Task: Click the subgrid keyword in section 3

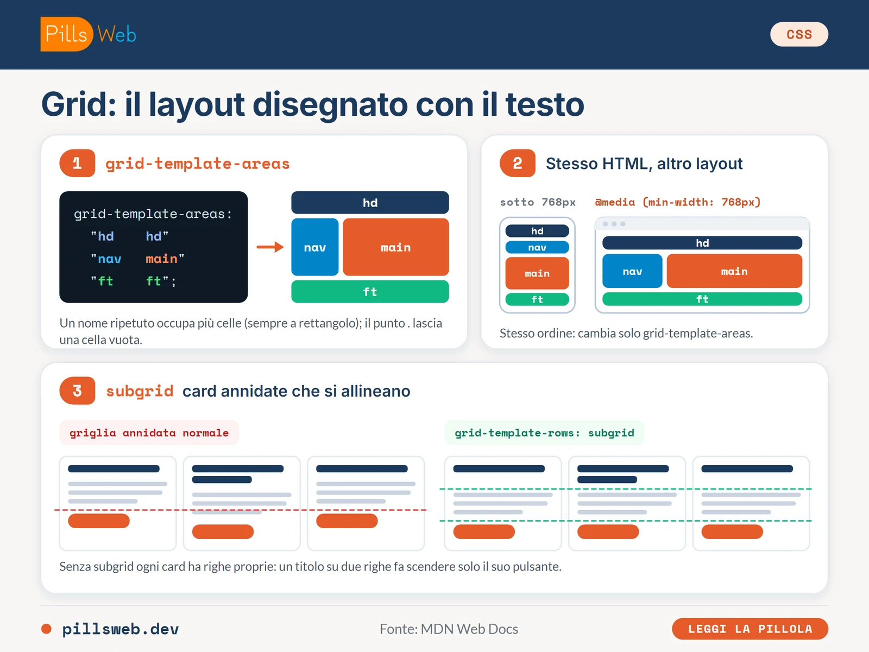Action: [x=140, y=391]
